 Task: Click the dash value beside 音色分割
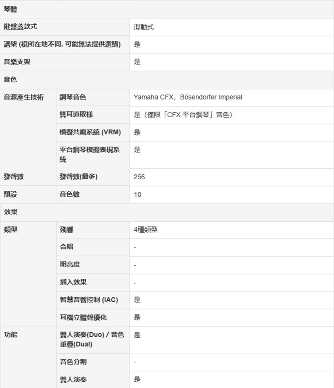[135, 363]
